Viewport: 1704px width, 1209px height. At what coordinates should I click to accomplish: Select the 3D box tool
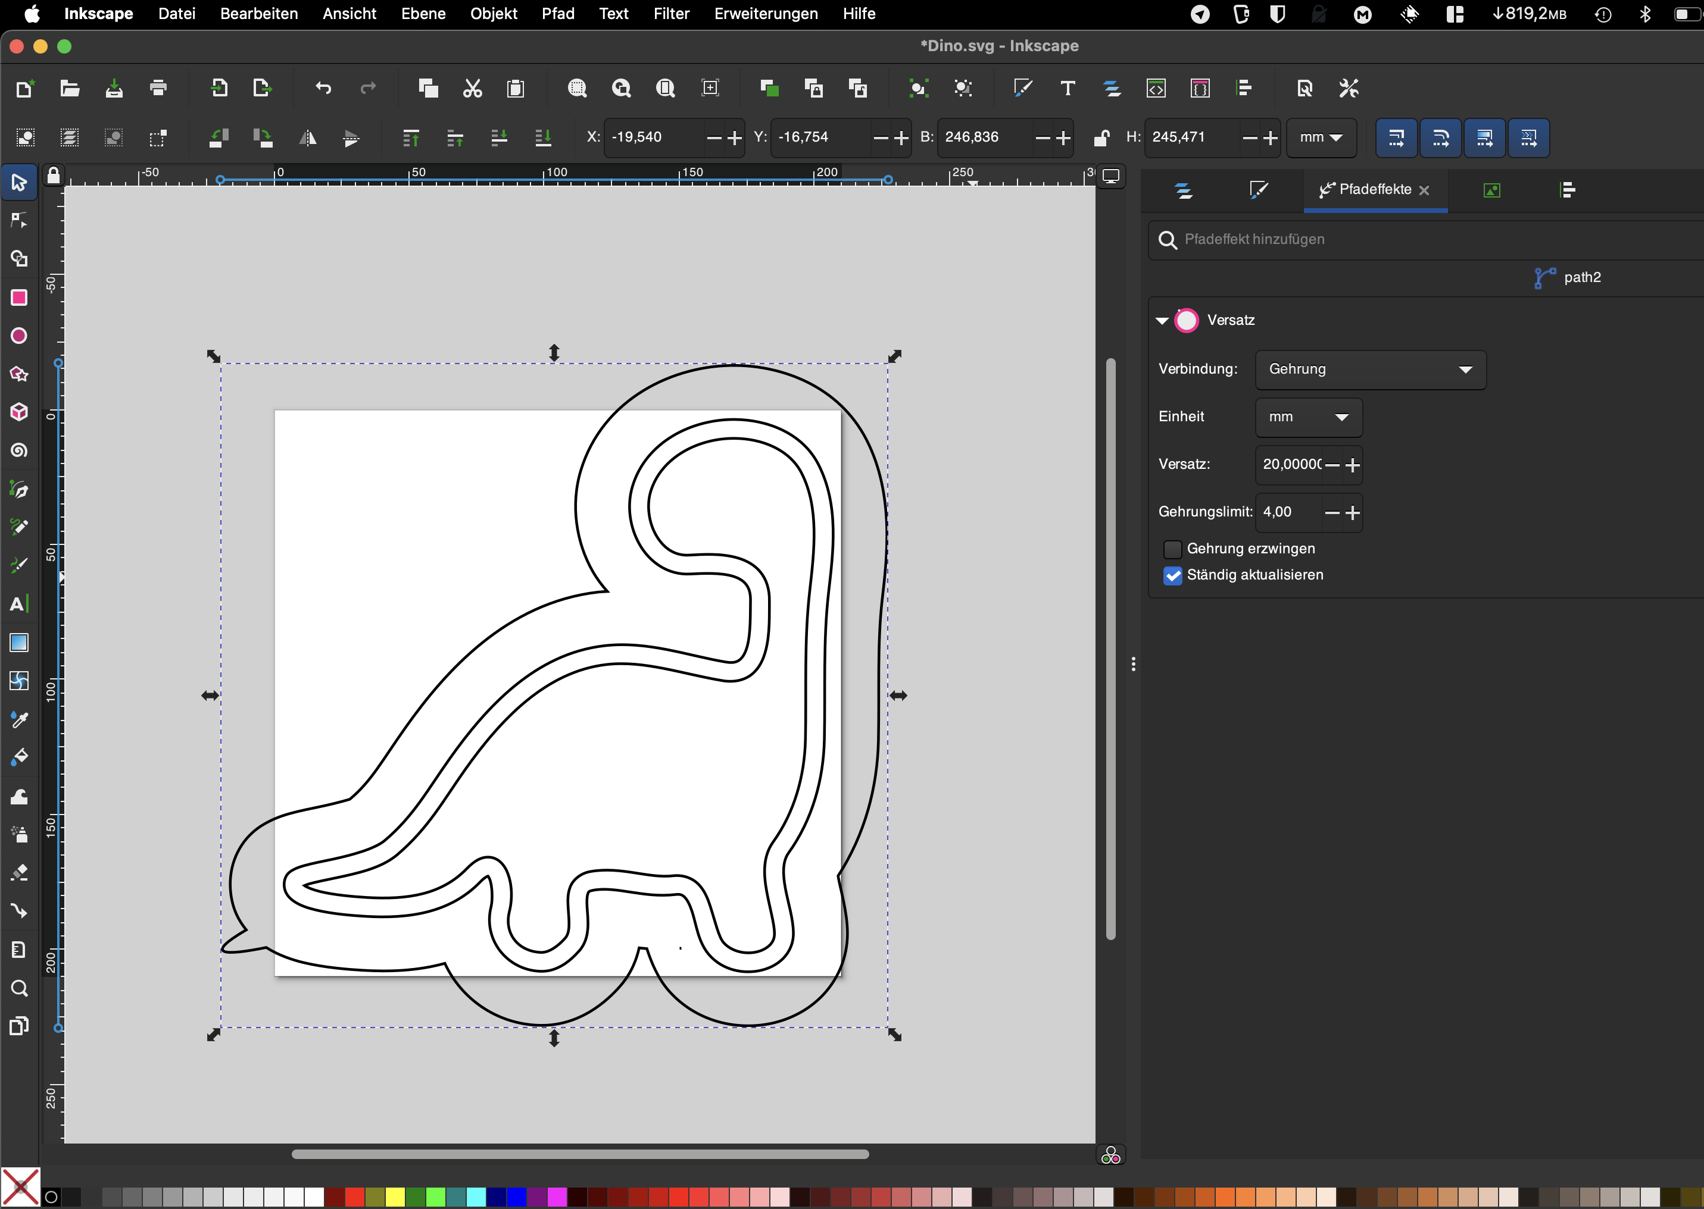pyautogui.click(x=20, y=412)
